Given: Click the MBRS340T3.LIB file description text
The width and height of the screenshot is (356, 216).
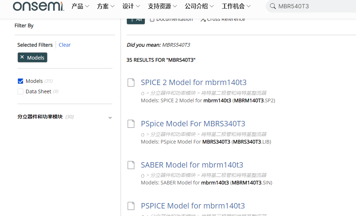Looking at the screenshot, I should 206,142.
